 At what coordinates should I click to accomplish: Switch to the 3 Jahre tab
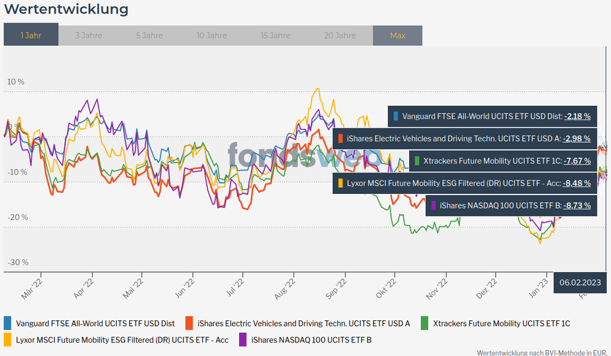89,35
